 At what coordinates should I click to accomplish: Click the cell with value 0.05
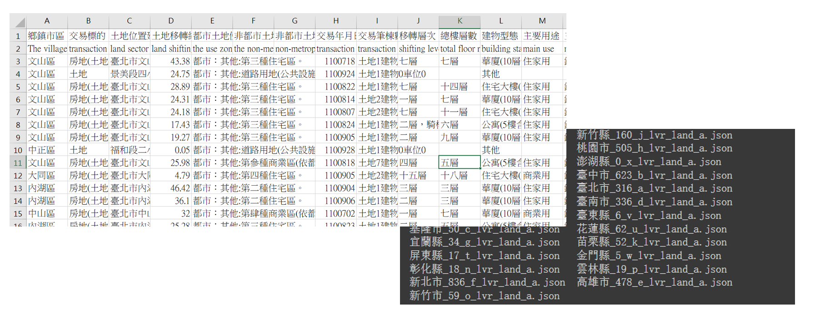click(171, 150)
